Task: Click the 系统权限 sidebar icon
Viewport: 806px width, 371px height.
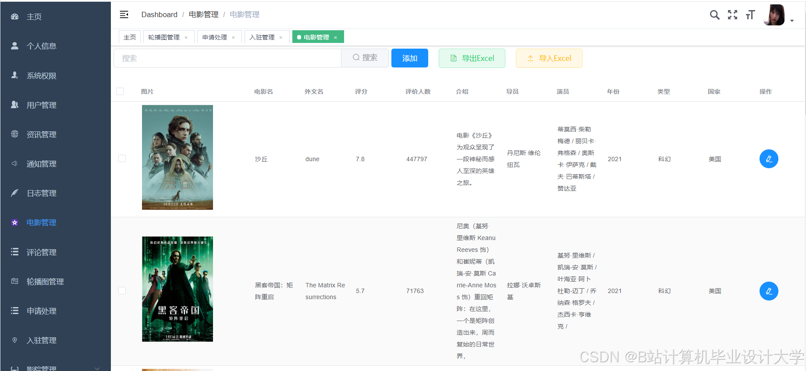Action: click(14, 75)
